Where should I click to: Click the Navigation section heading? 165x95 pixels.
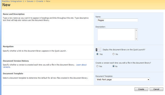point(8,46)
